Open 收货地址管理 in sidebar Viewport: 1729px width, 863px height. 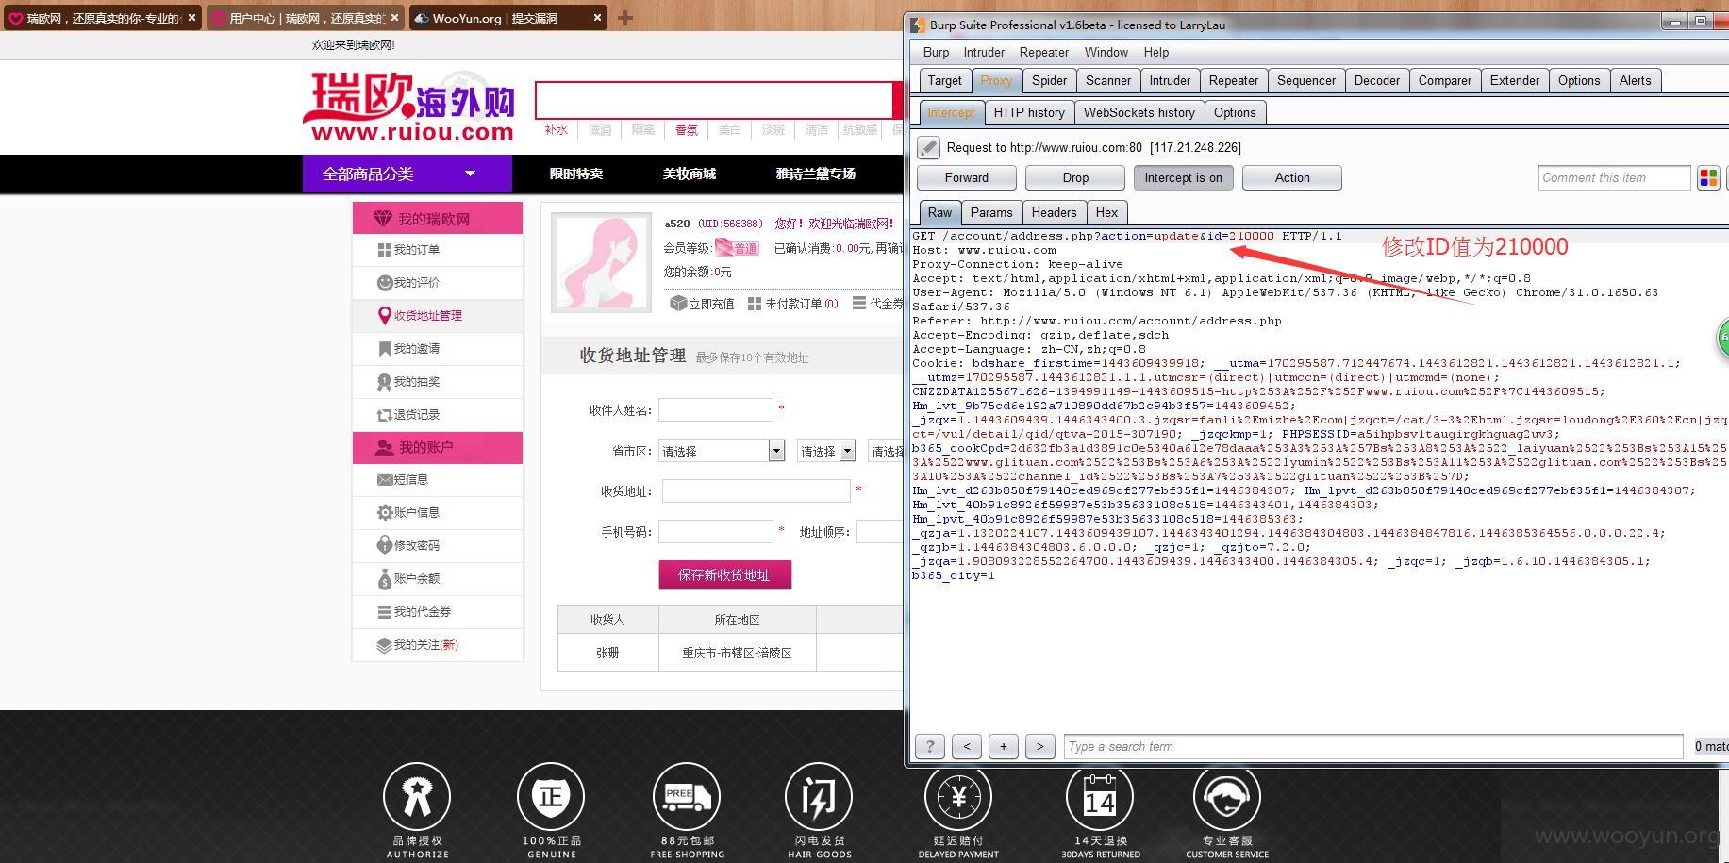[x=420, y=316]
